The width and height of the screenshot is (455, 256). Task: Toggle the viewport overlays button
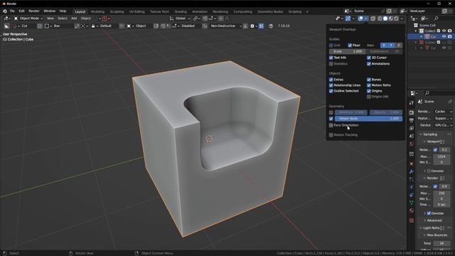tap(360, 18)
